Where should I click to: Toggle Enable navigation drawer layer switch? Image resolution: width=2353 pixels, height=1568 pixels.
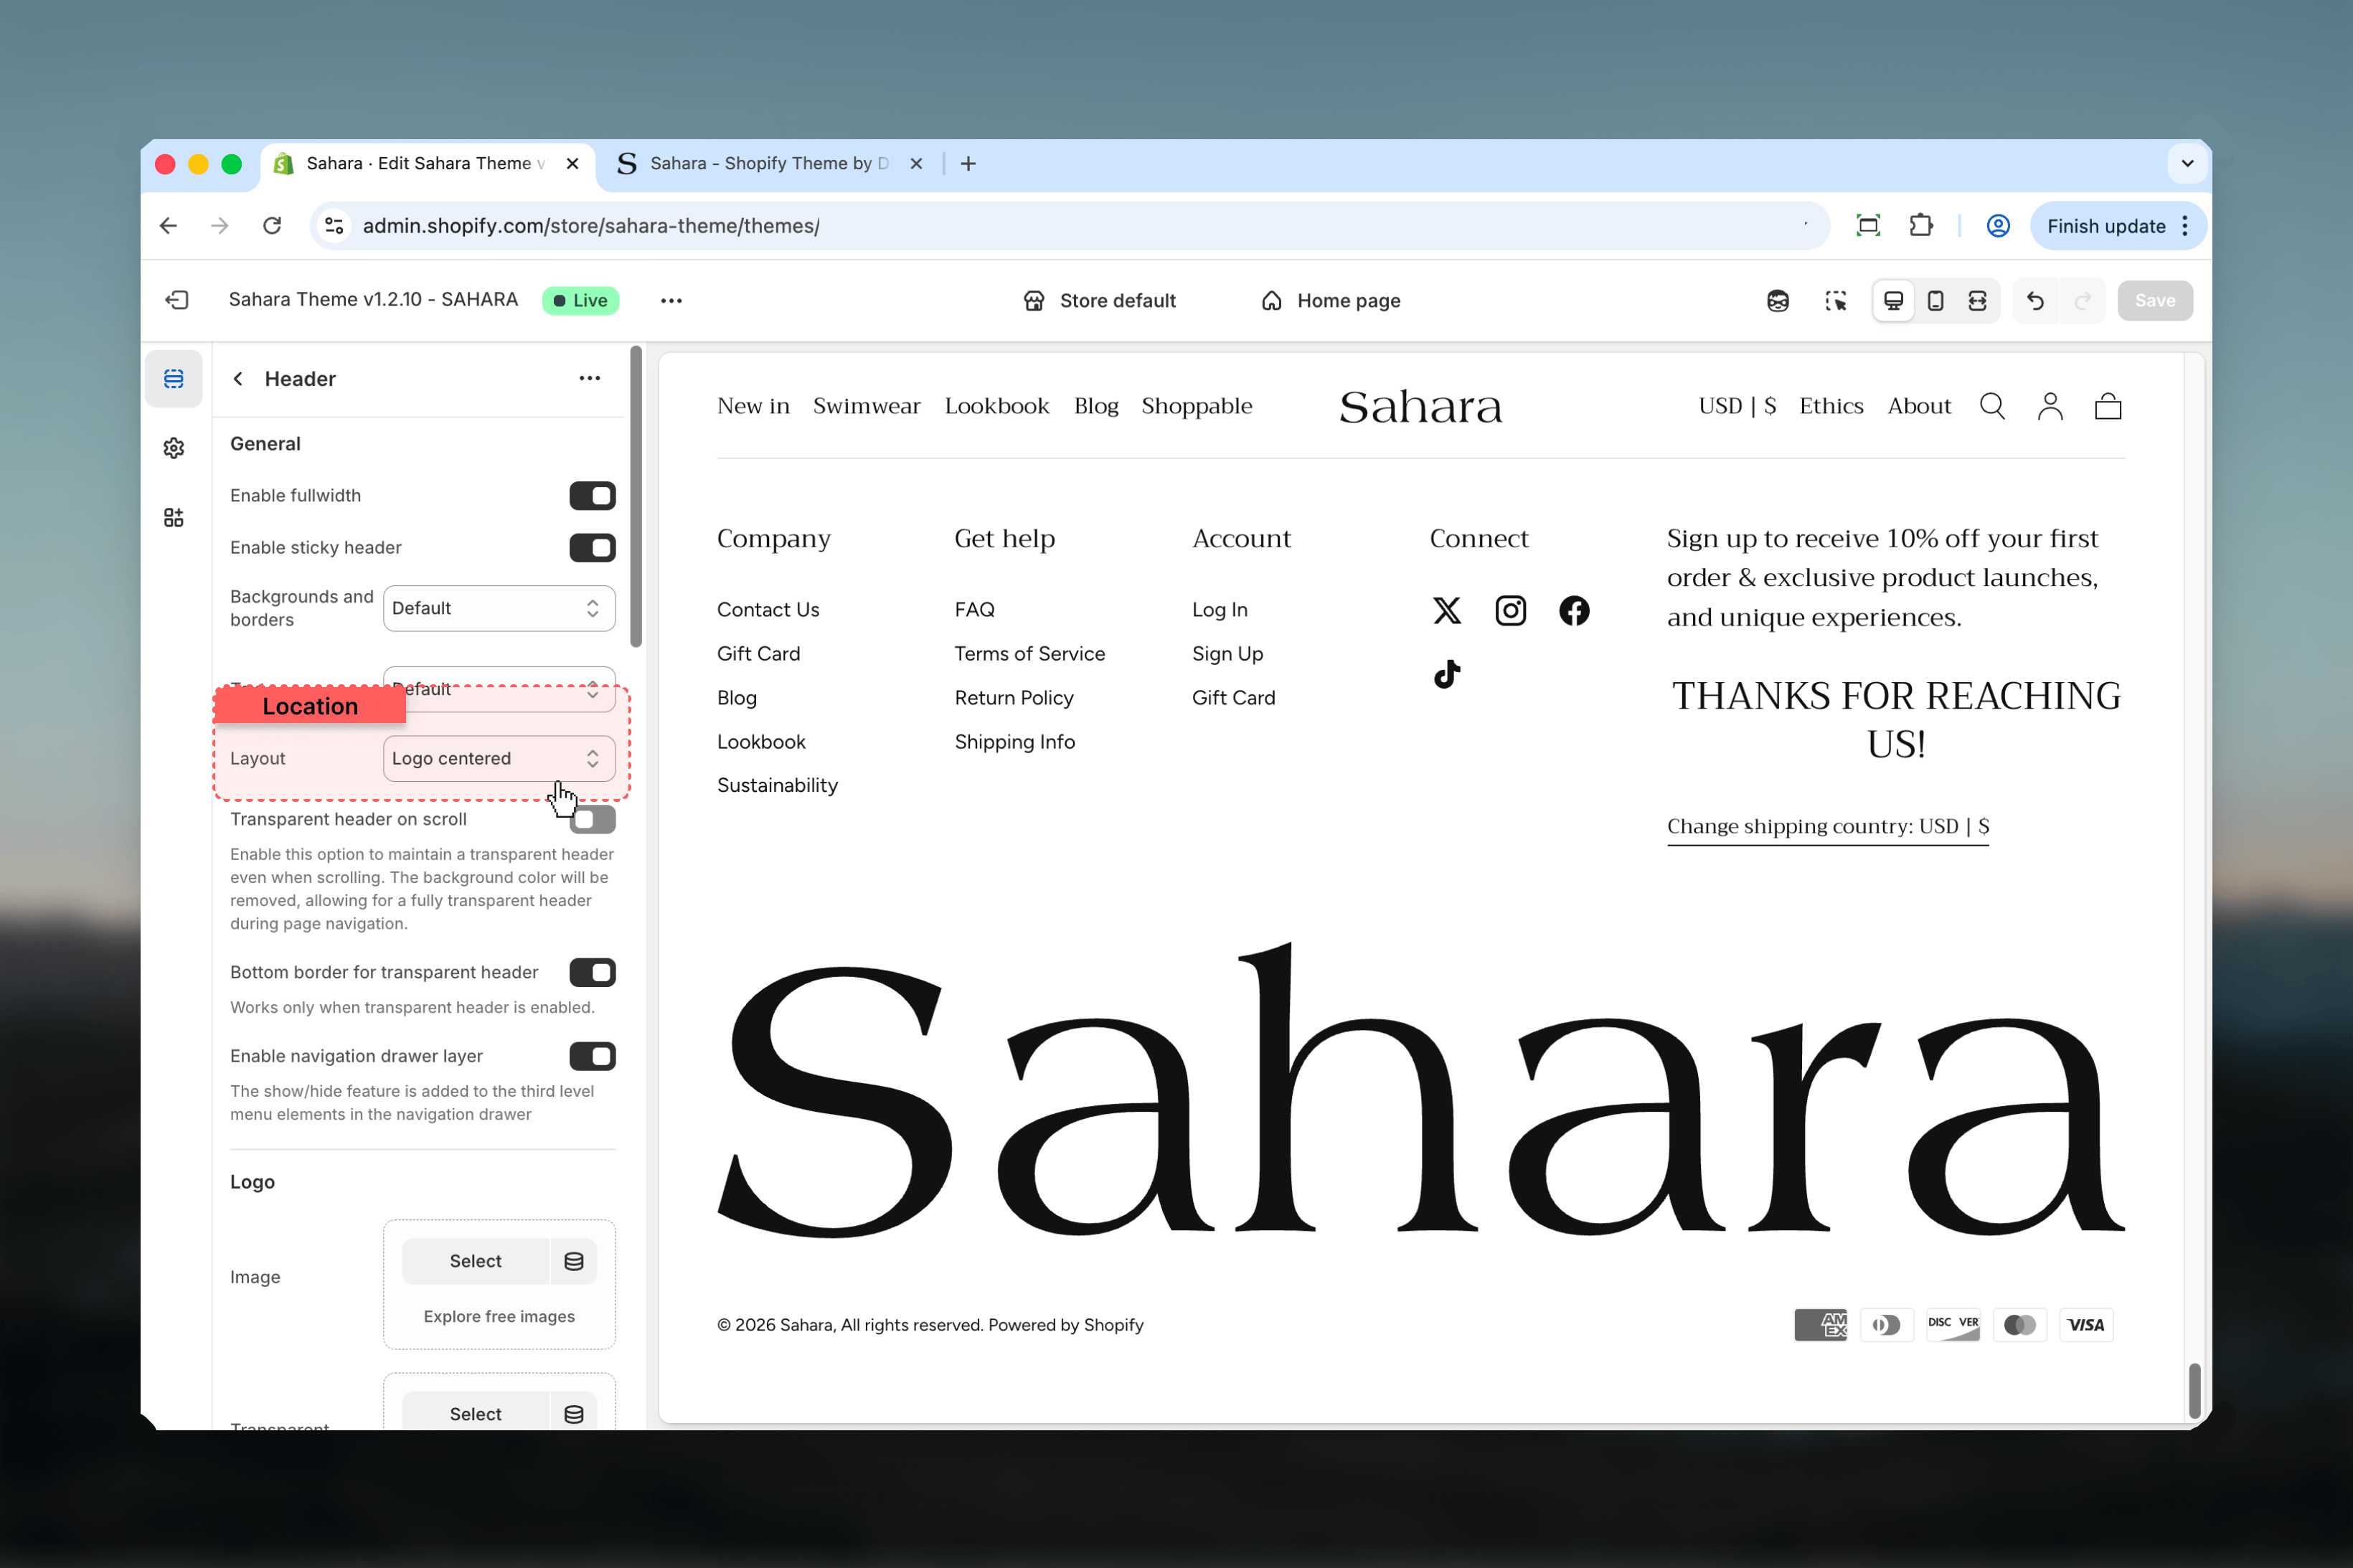[x=592, y=1056]
